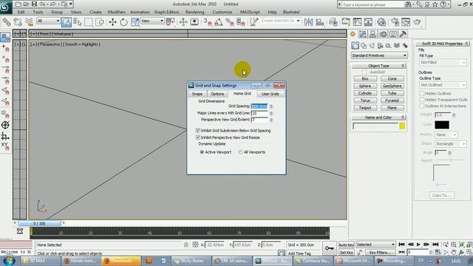473x266 pixels.
Task: Toggle the Percent Snap button
Action: click(x=230, y=22)
